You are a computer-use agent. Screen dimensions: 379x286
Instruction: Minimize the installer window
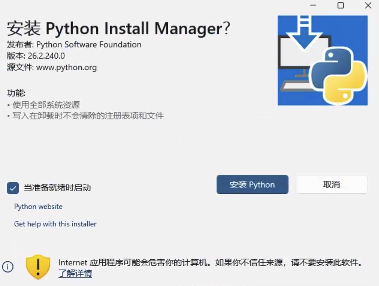click(313, 5)
